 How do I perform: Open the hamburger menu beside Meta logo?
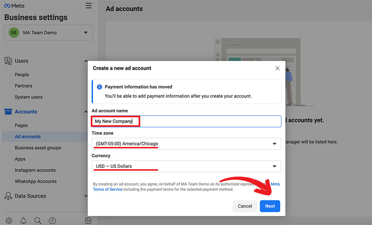pyautogui.click(x=88, y=6)
